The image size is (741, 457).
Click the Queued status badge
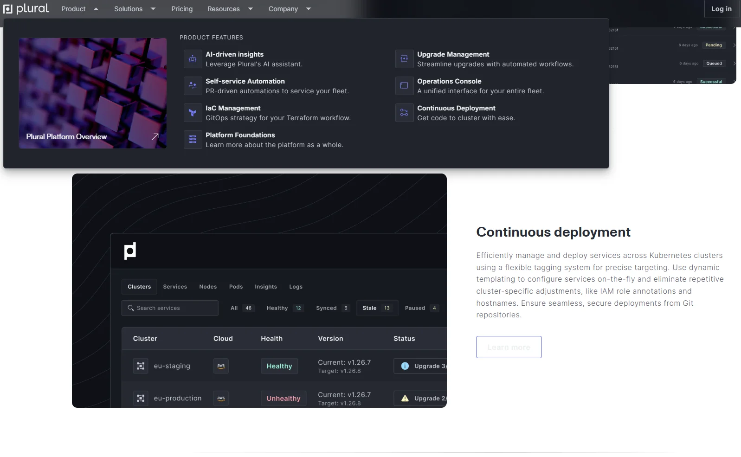coord(714,64)
